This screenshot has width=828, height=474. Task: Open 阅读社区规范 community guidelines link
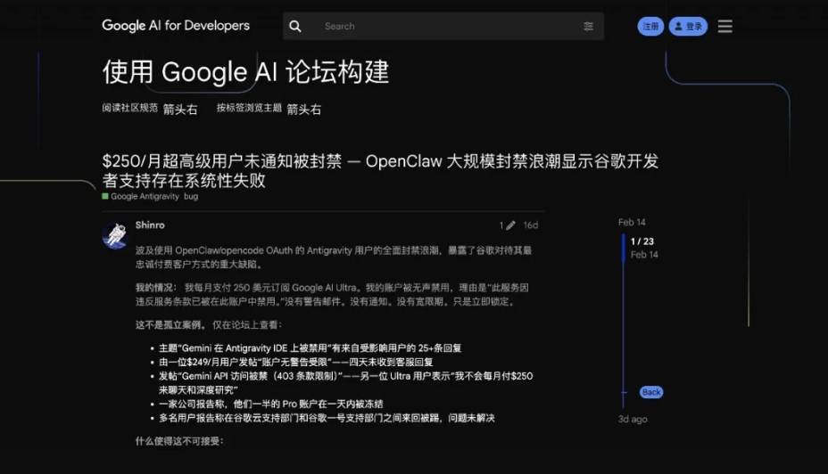pyautogui.click(x=130, y=108)
